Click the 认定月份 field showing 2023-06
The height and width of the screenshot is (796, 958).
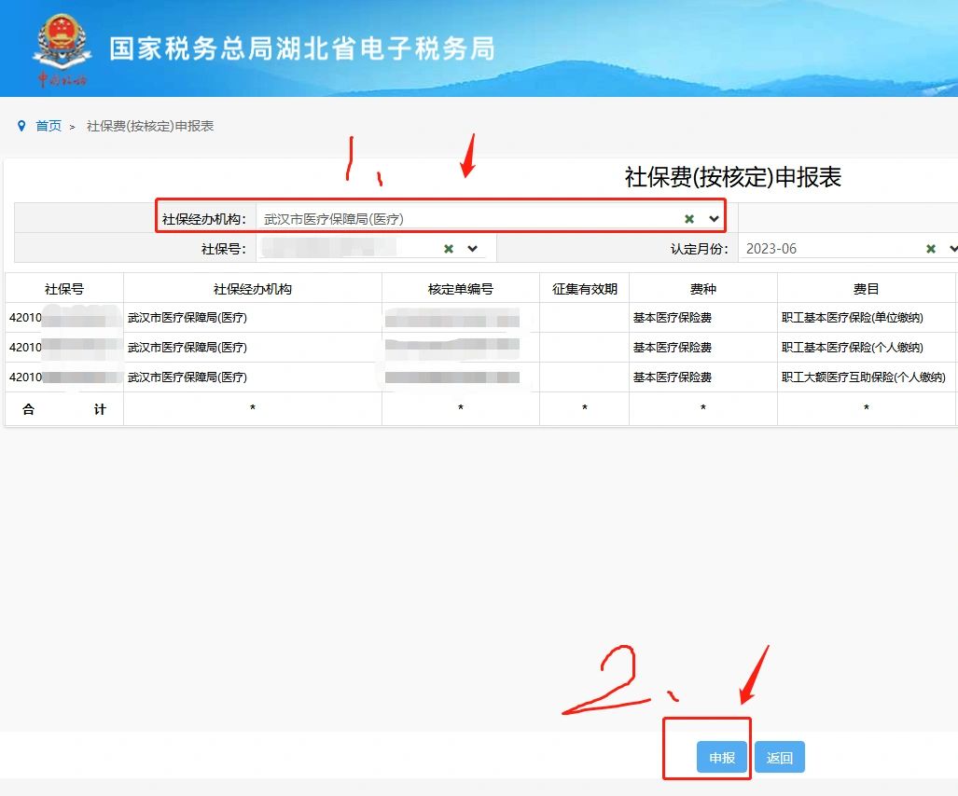771,249
